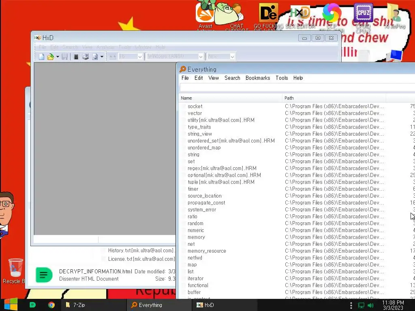Click the green Dissenter taskbar icon
The width and height of the screenshot is (415, 311).
tap(32, 305)
